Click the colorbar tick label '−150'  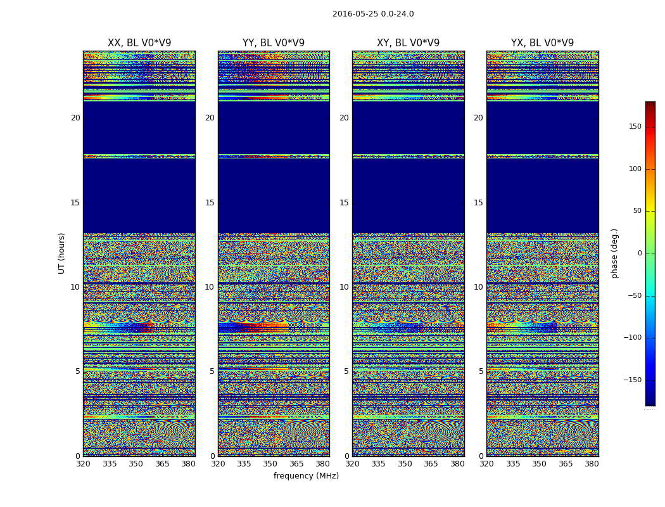point(632,380)
